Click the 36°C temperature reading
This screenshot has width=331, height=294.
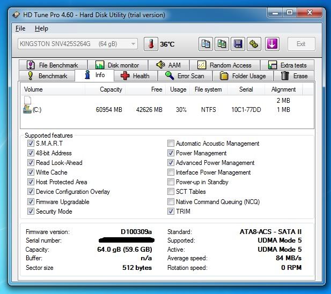(x=167, y=44)
